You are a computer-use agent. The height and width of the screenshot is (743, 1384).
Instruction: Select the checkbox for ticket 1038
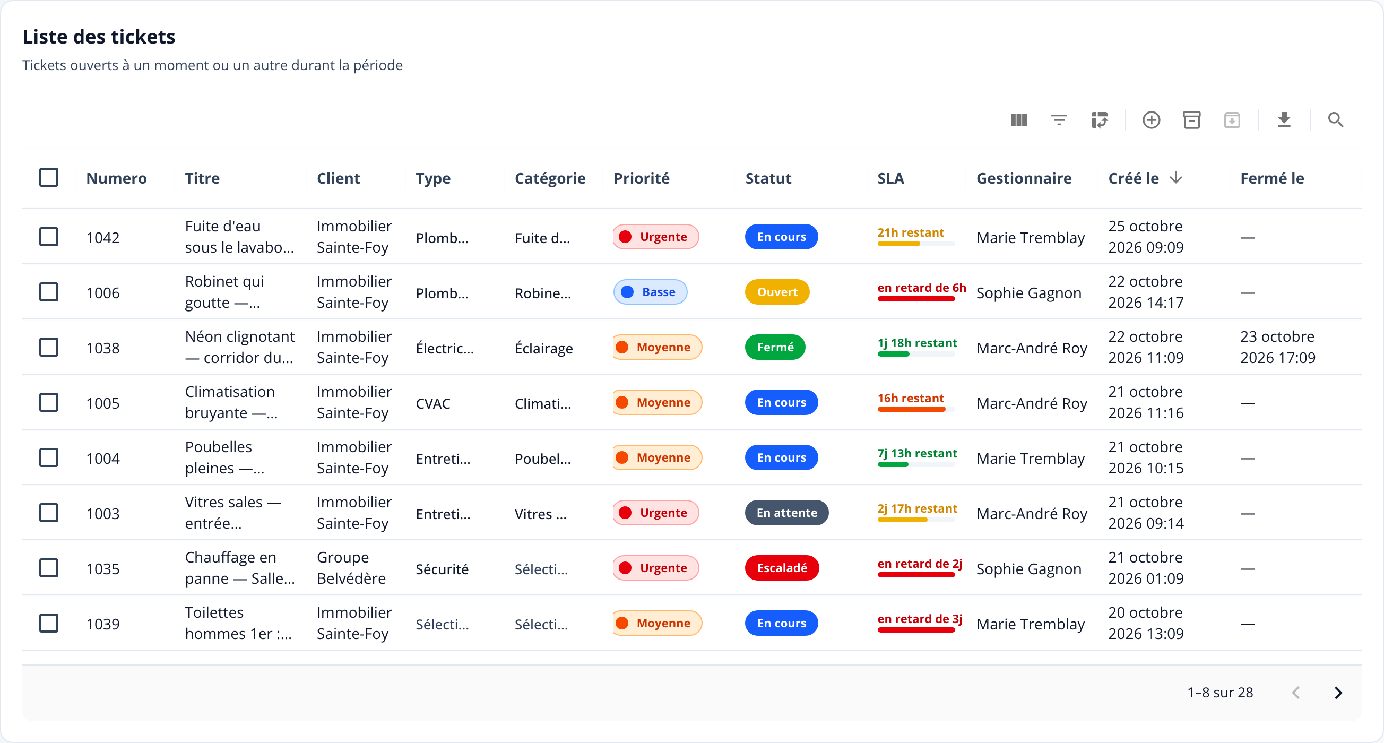(x=49, y=348)
